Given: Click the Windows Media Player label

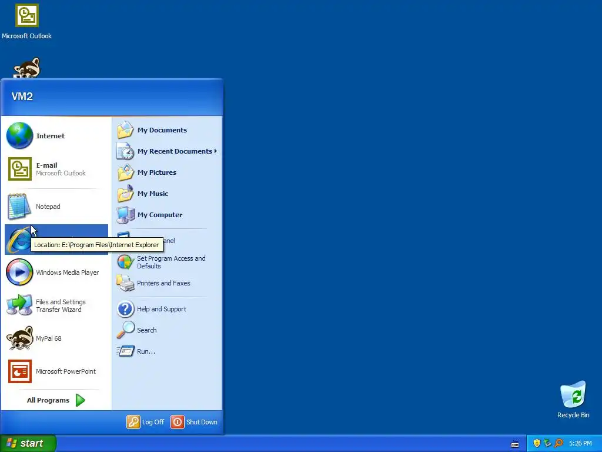Looking at the screenshot, I should pyautogui.click(x=68, y=272).
